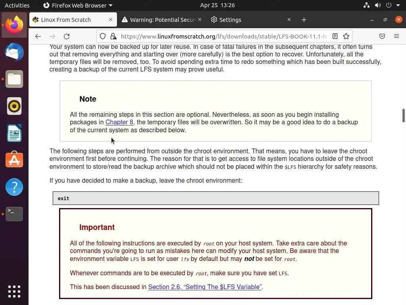The image size is (406, 305).
Task: Open Help from the dock
Action: pos(14,187)
